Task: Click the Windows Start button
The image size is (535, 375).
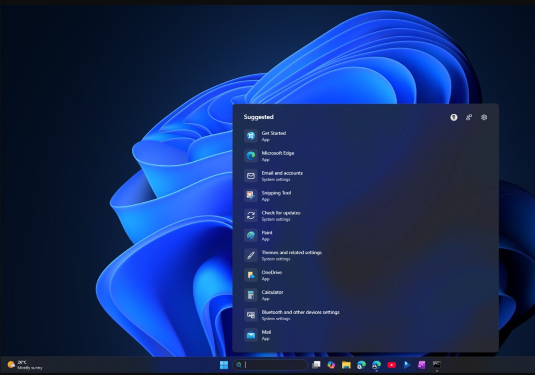Action: [x=224, y=365]
